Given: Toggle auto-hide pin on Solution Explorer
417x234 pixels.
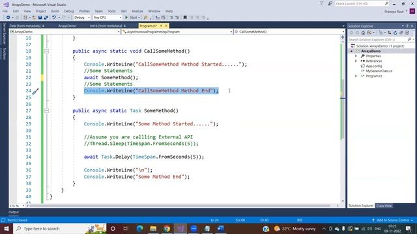Looking at the screenshot, I should click(407, 26).
